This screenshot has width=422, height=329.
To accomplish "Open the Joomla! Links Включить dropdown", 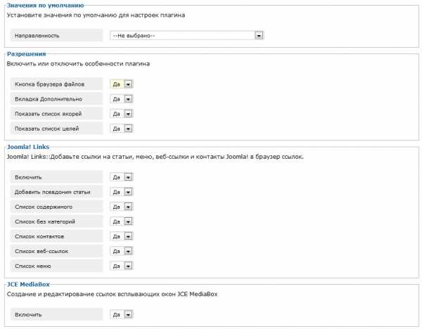I will [122, 177].
